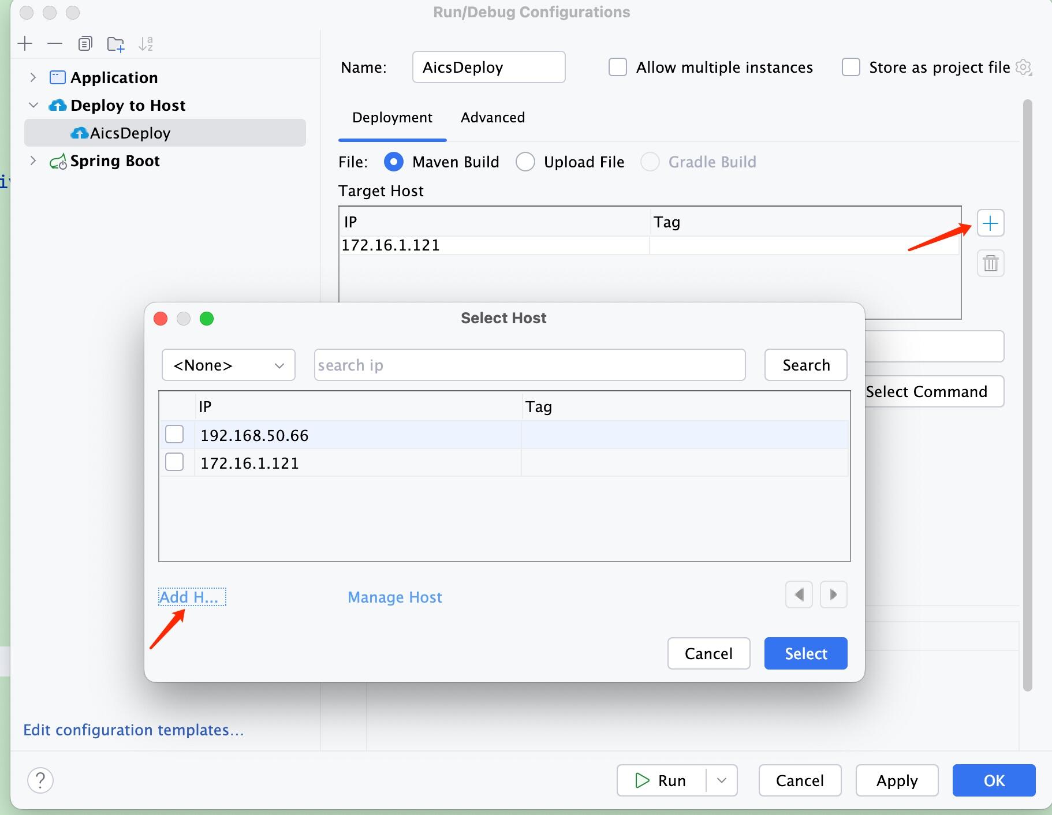The height and width of the screenshot is (815, 1052).
Task: Click the Tag column header in Select Host
Action: click(685, 407)
